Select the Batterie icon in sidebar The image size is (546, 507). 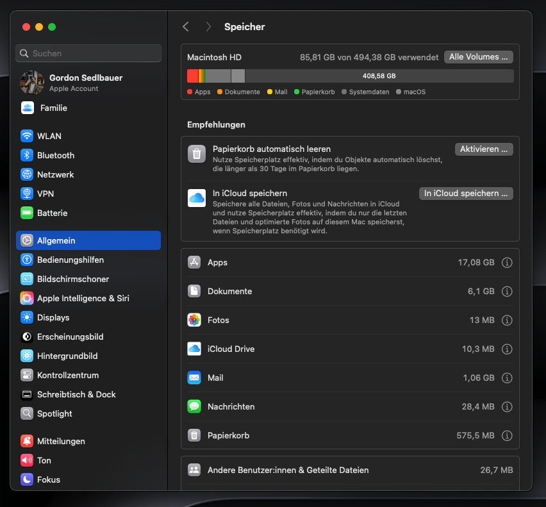point(26,213)
